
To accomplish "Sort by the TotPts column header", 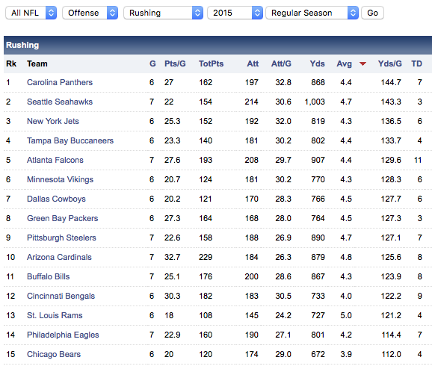I will (x=211, y=64).
